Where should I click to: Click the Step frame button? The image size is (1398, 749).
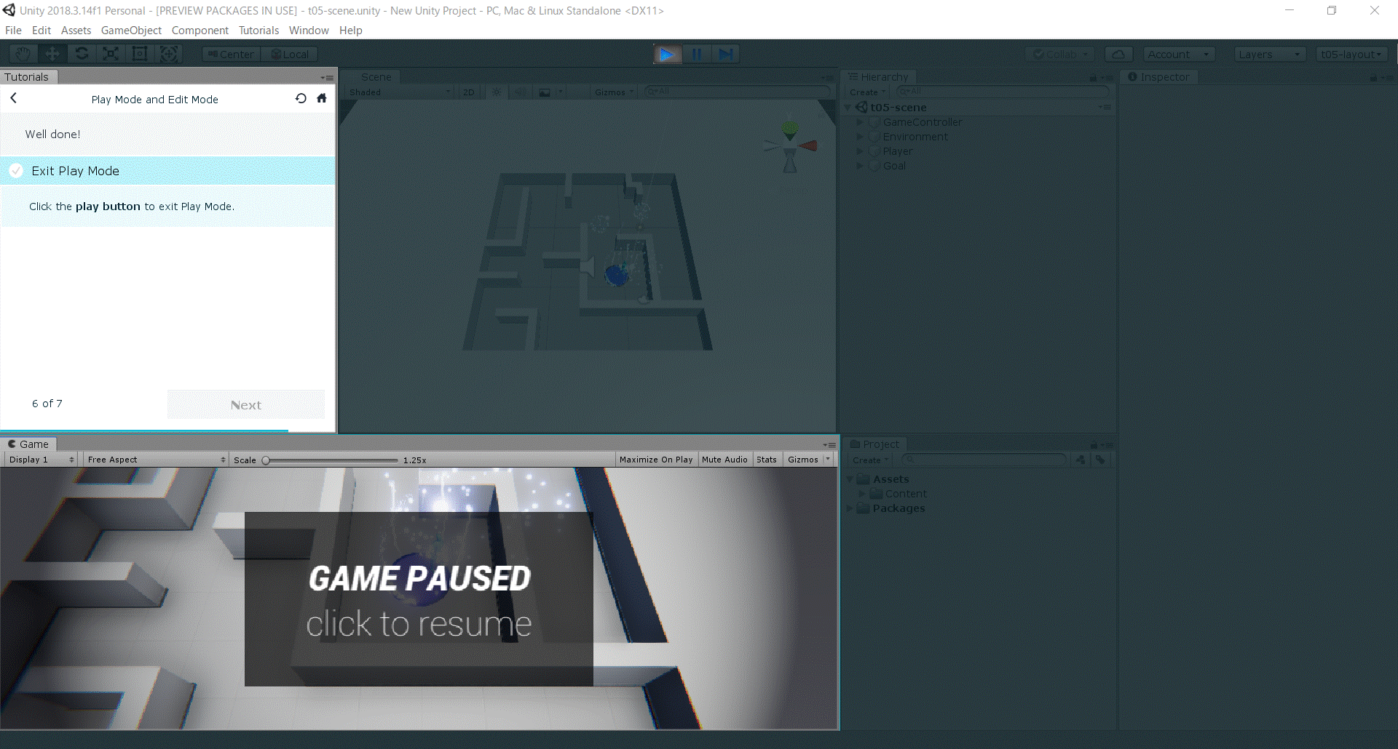[x=726, y=54]
